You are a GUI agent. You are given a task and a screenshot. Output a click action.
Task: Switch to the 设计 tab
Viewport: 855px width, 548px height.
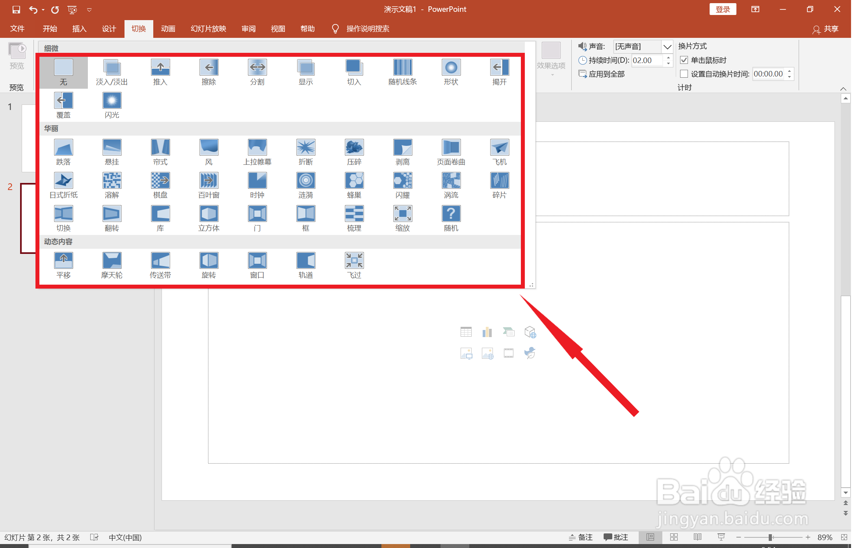click(x=109, y=29)
